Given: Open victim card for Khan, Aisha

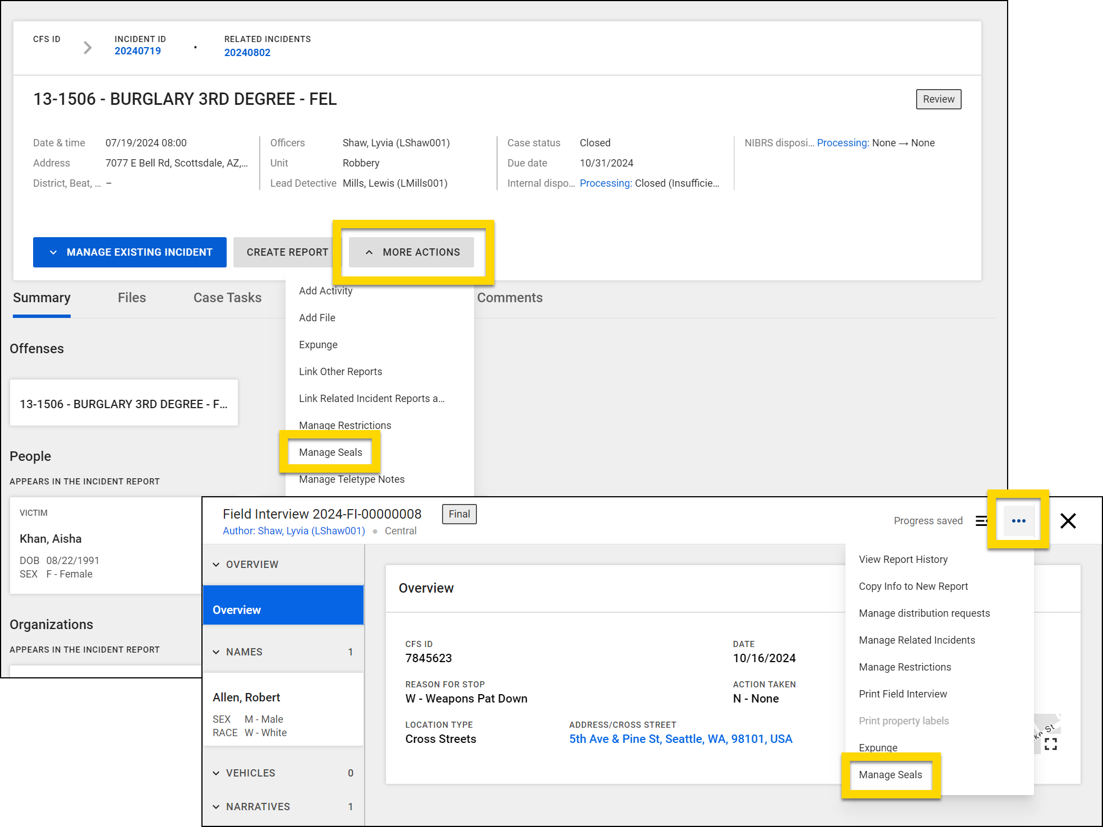Looking at the screenshot, I should coord(105,546).
